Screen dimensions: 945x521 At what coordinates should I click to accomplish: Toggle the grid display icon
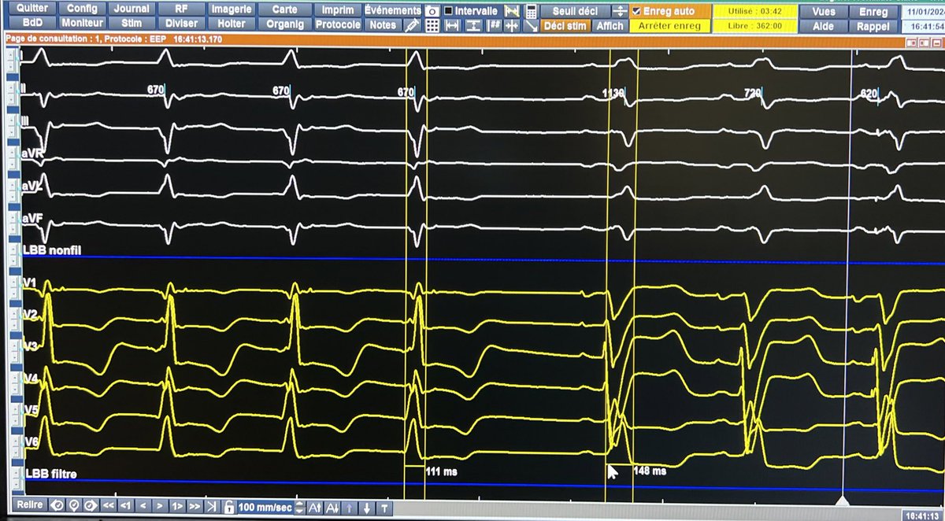(x=432, y=25)
